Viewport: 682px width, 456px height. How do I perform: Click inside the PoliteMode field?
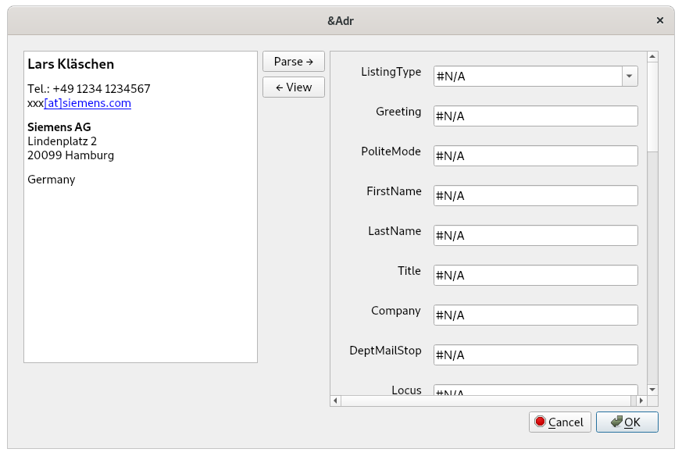point(535,155)
